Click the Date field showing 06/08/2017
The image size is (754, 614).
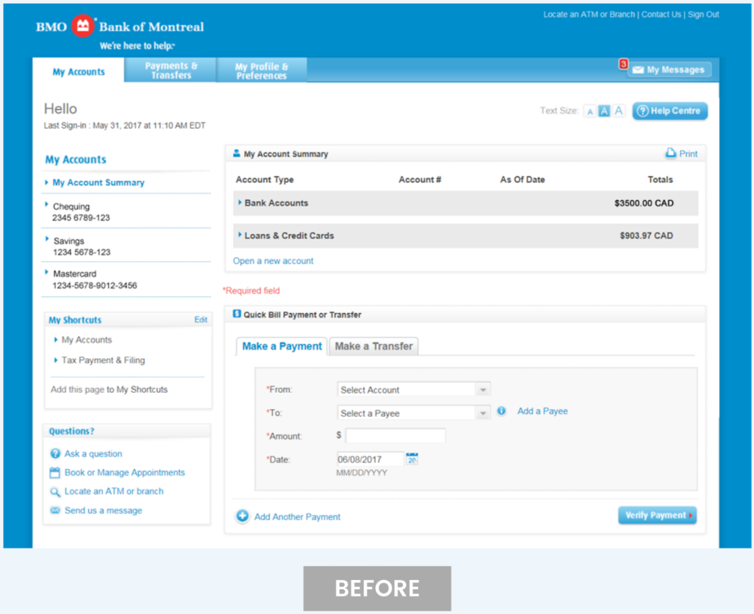point(370,459)
